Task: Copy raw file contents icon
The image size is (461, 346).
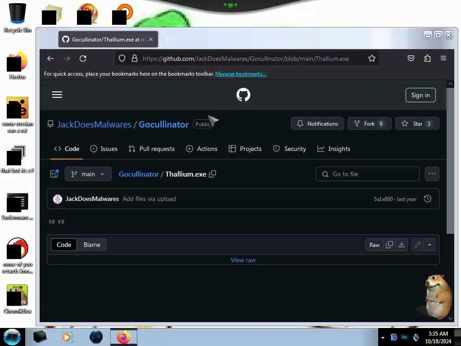Action: 389,245
